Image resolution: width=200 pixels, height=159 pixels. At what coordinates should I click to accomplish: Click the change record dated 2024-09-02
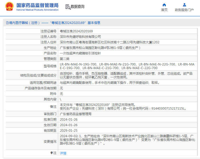pos(127,140)
